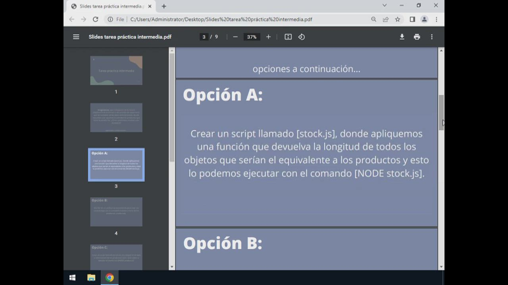This screenshot has height=285, width=508.
Task: Maximize the Chrome window
Action: [419, 6]
